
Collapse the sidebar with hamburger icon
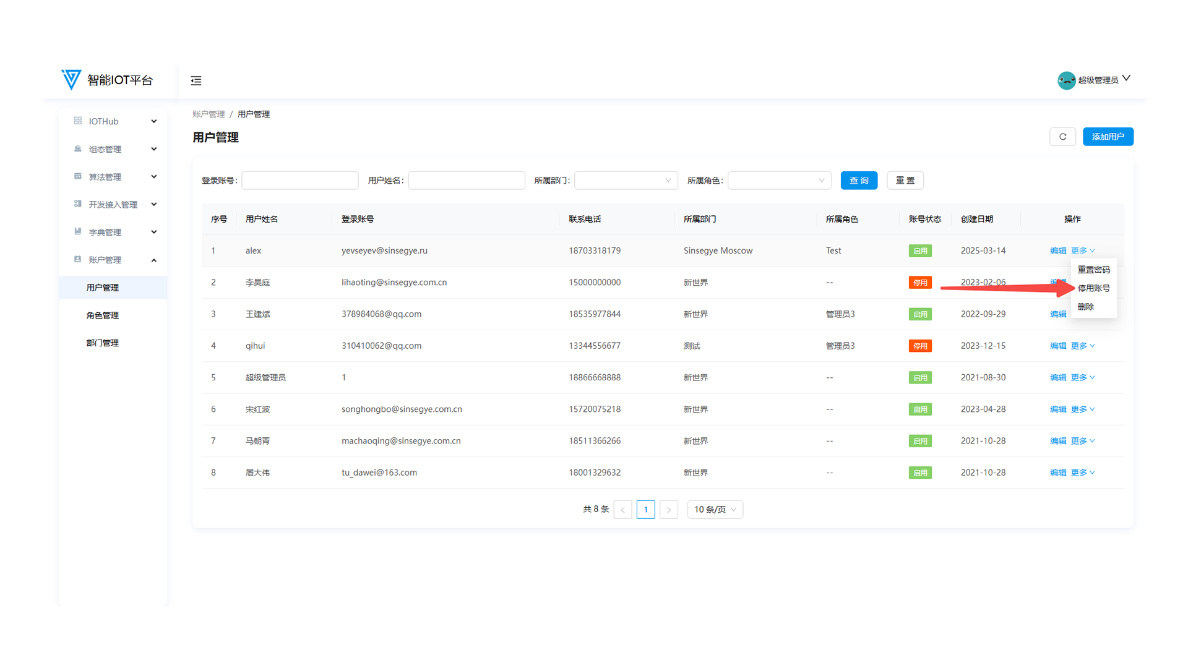[x=196, y=80]
